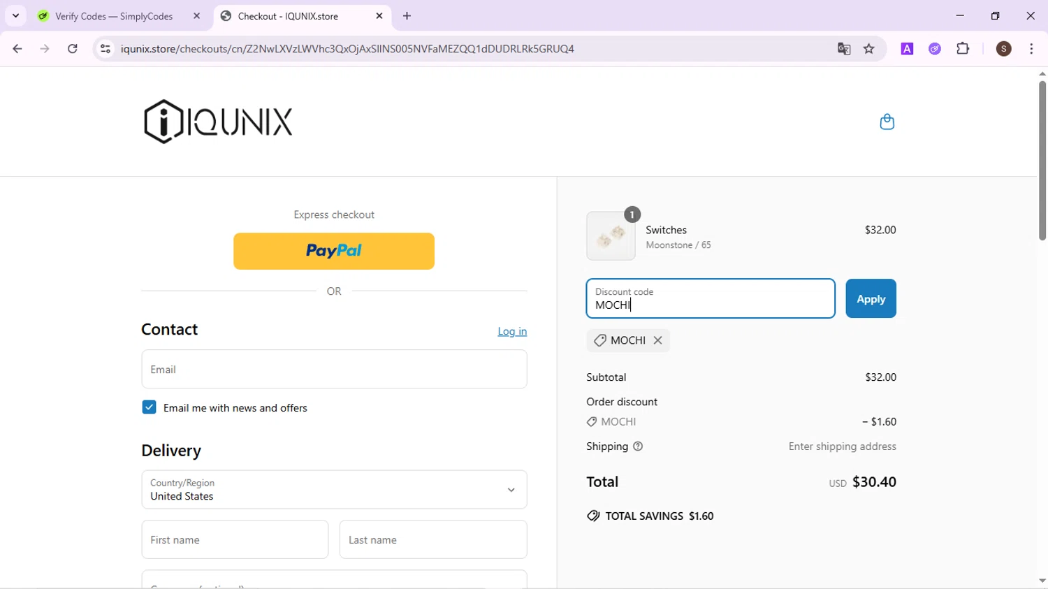Screen dimensions: 1048x589
Task: Click the MOCHI tag under Order discount
Action: pyautogui.click(x=611, y=422)
